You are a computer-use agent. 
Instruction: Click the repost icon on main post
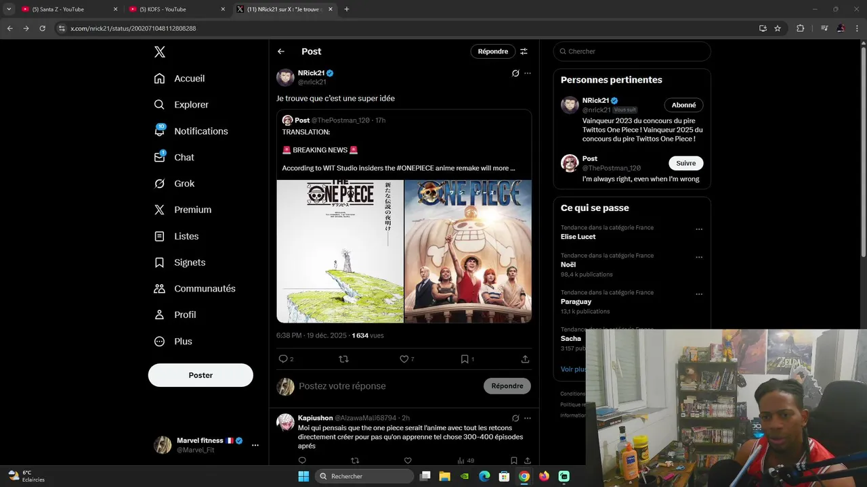pyautogui.click(x=343, y=359)
